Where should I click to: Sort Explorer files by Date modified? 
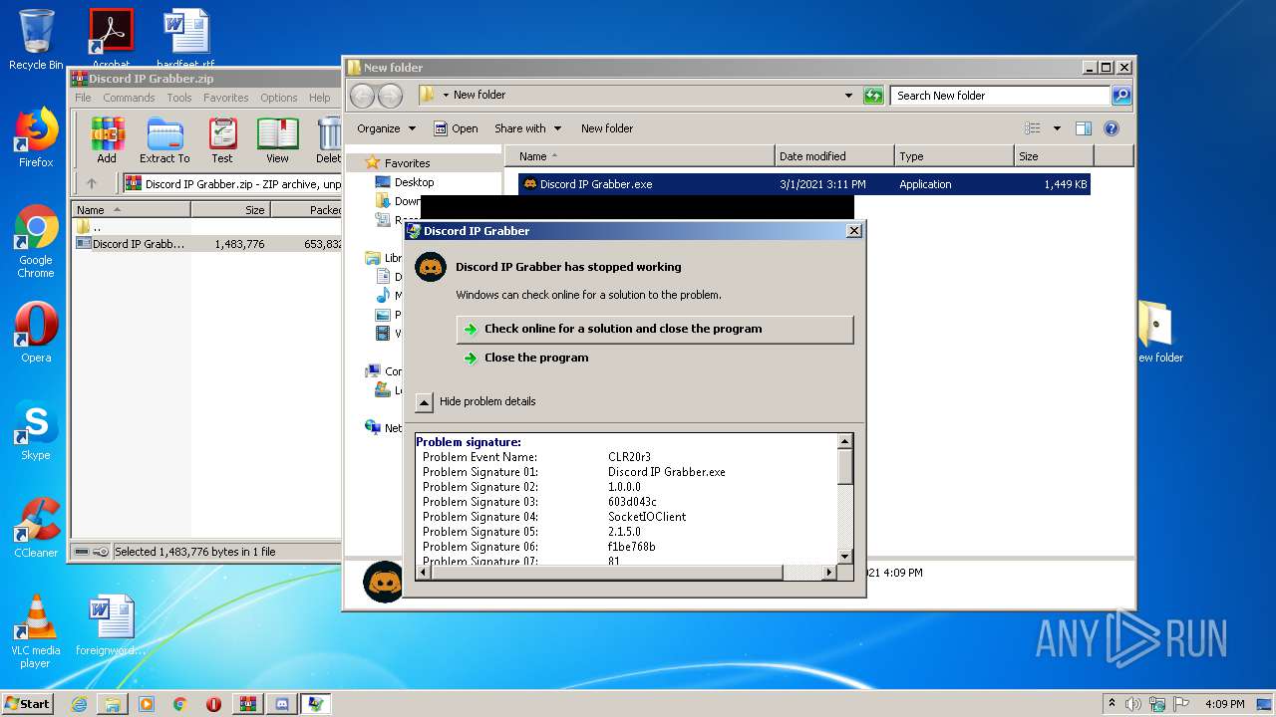pos(834,156)
